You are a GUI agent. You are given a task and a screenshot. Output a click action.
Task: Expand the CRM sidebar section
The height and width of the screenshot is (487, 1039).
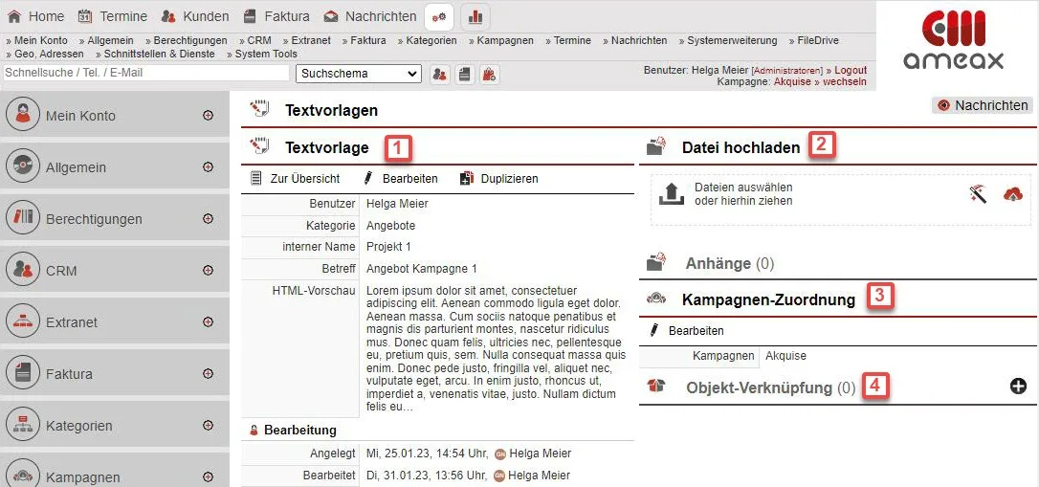coord(208,271)
